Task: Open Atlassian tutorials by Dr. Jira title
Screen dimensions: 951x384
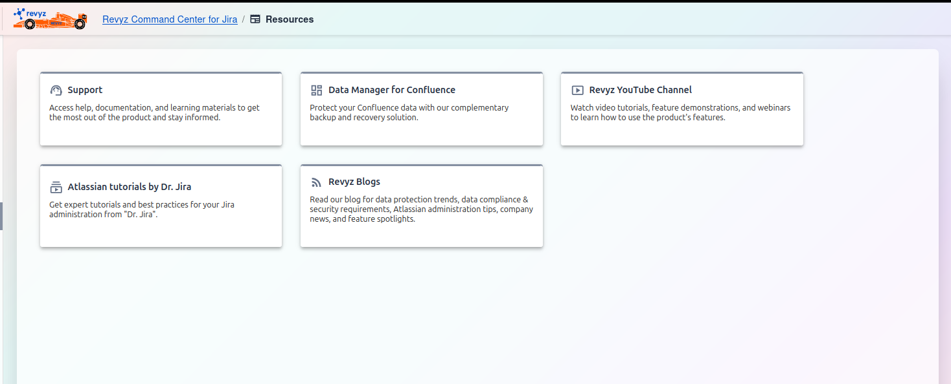Action: (x=129, y=187)
